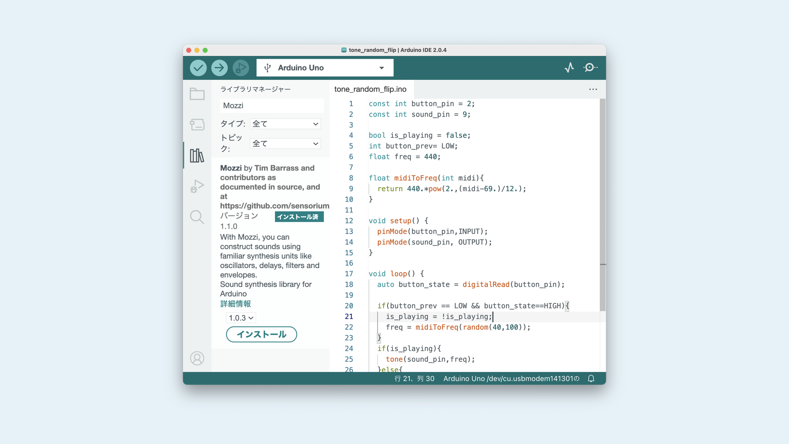789x444 pixels.
Task: Open the タイプ filter dropdown
Action: 285,124
